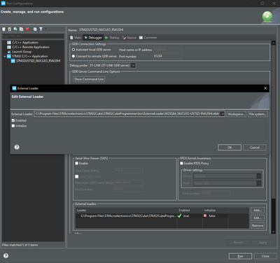Switch to the Common tab
Screen dimensions: 280x263
pyautogui.click(x=148, y=38)
